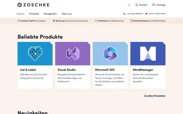
Task: Click the Persönliche Kundenbetreuung text
Action: [110, 21]
